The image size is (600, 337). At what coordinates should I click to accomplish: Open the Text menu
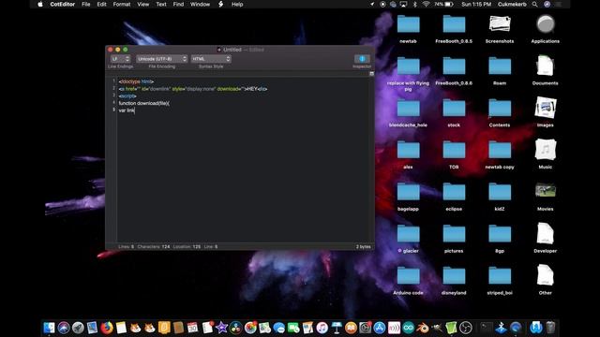[161, 4]
